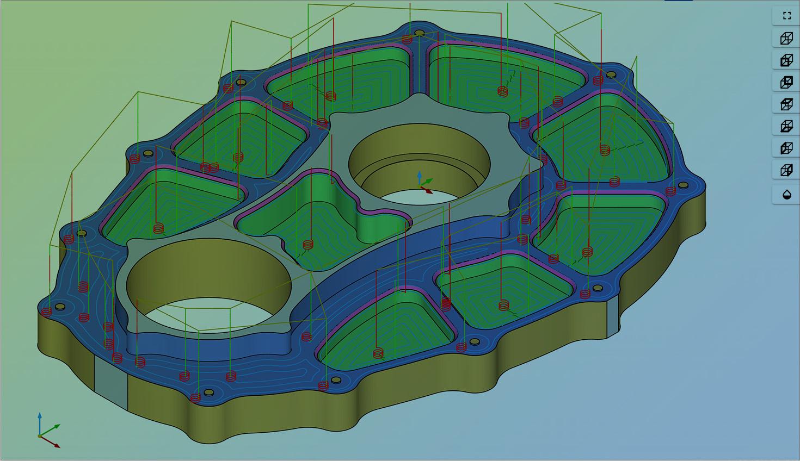Image resolution: width=800 pixels, height=461 pixels.
Task: Select the left view cube icon
Action: point(786,148)
